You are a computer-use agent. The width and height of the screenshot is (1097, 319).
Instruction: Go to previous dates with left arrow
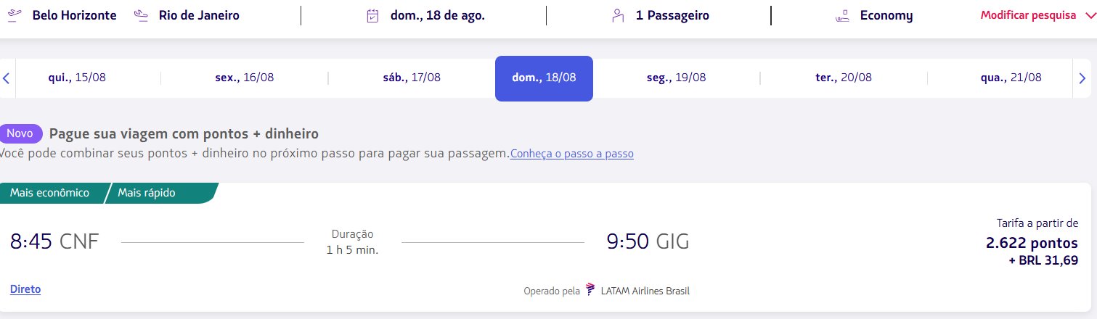[x=6, y=78]
